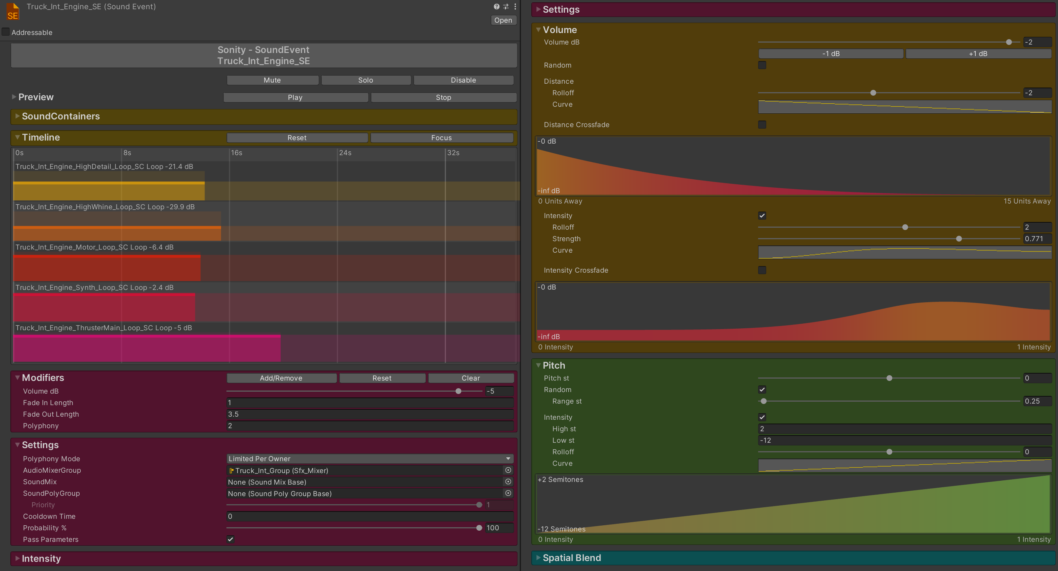
Task: Uncheck Pass Parameters checkbox
Action: click(230, 540)
